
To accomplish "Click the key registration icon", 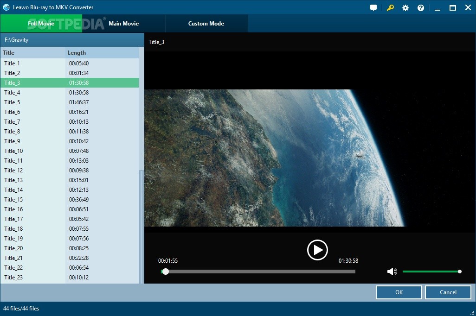I will (390, 8).
